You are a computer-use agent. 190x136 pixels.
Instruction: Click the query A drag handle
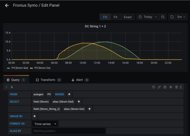click(x=181, y=87)
